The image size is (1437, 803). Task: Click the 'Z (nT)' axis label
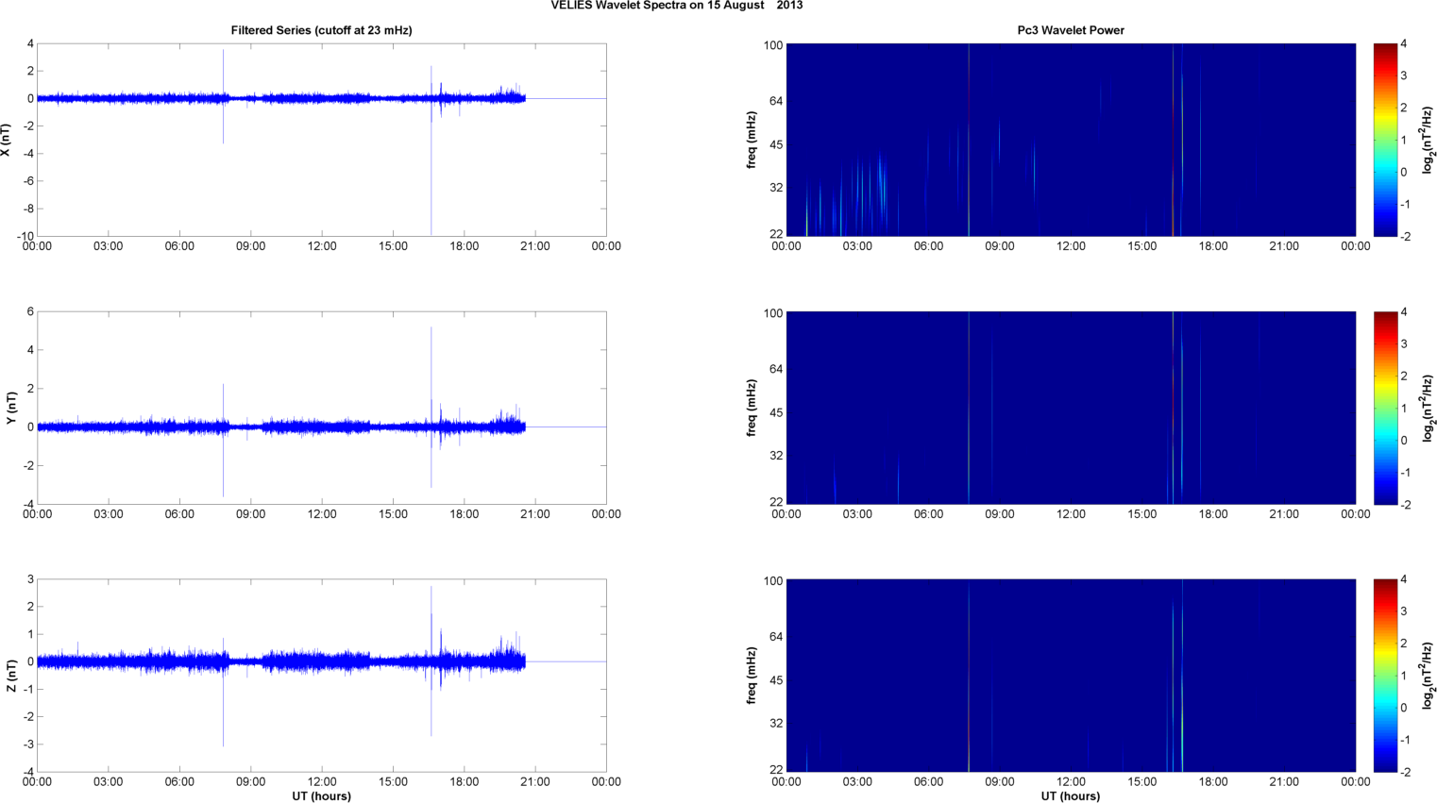click(x=12, y=676)
